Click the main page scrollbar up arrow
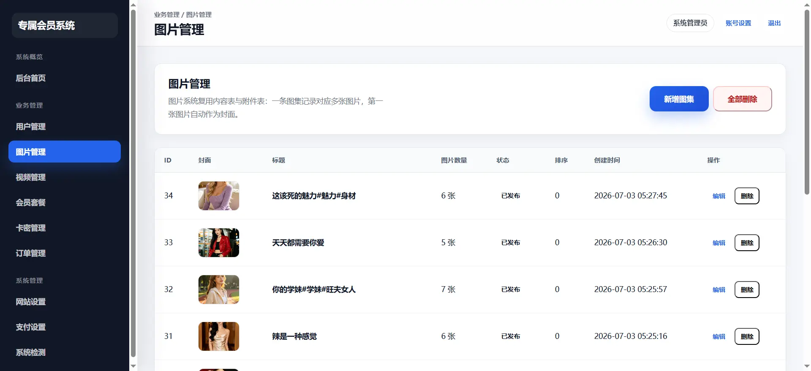Viewport: 811px width, 371px height. 807,5
